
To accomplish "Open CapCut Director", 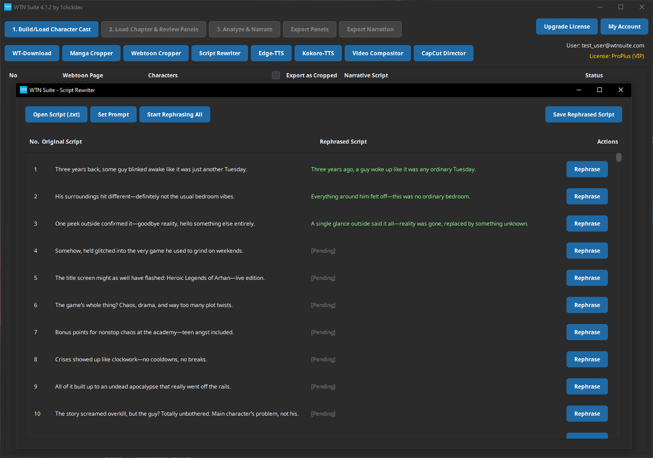I will pyautogui.click(x=443, y=53).
